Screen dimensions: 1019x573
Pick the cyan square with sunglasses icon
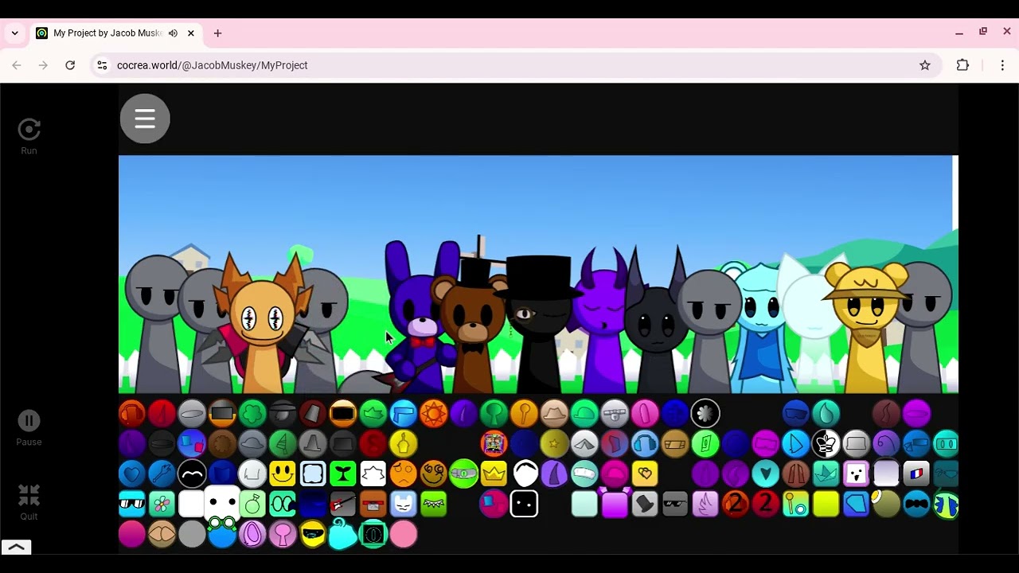[132, 504]
